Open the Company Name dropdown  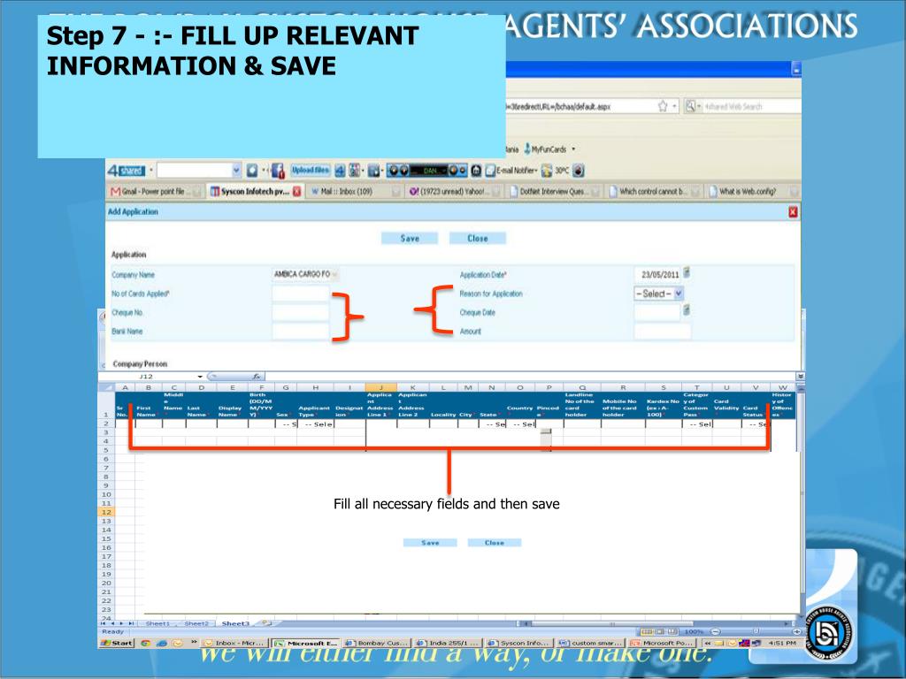334,274
